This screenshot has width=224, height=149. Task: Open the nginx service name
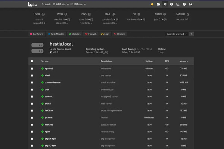coord(47,131)
